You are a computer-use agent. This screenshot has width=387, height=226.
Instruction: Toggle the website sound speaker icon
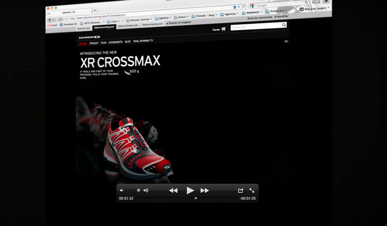[286, 41]
